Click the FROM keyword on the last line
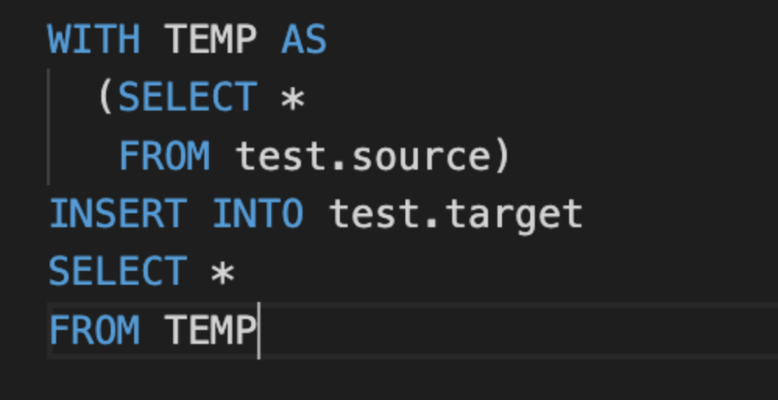Screen dimensions: 778x400 point(94,331)
